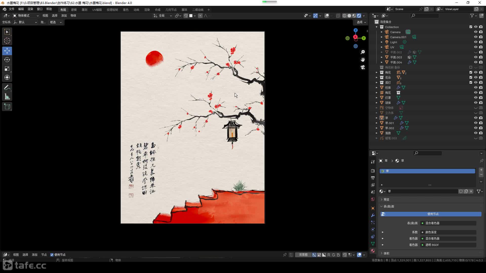Open the 全局 transform orientation dropdown
Image resolution: width=486 pixels, height=273 pixels.
click(163, 16)
